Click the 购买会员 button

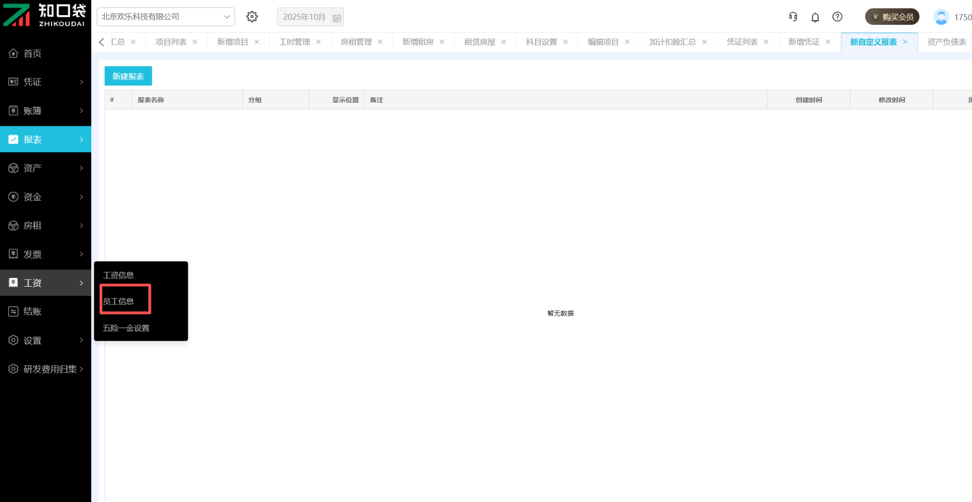click(892, 17)
